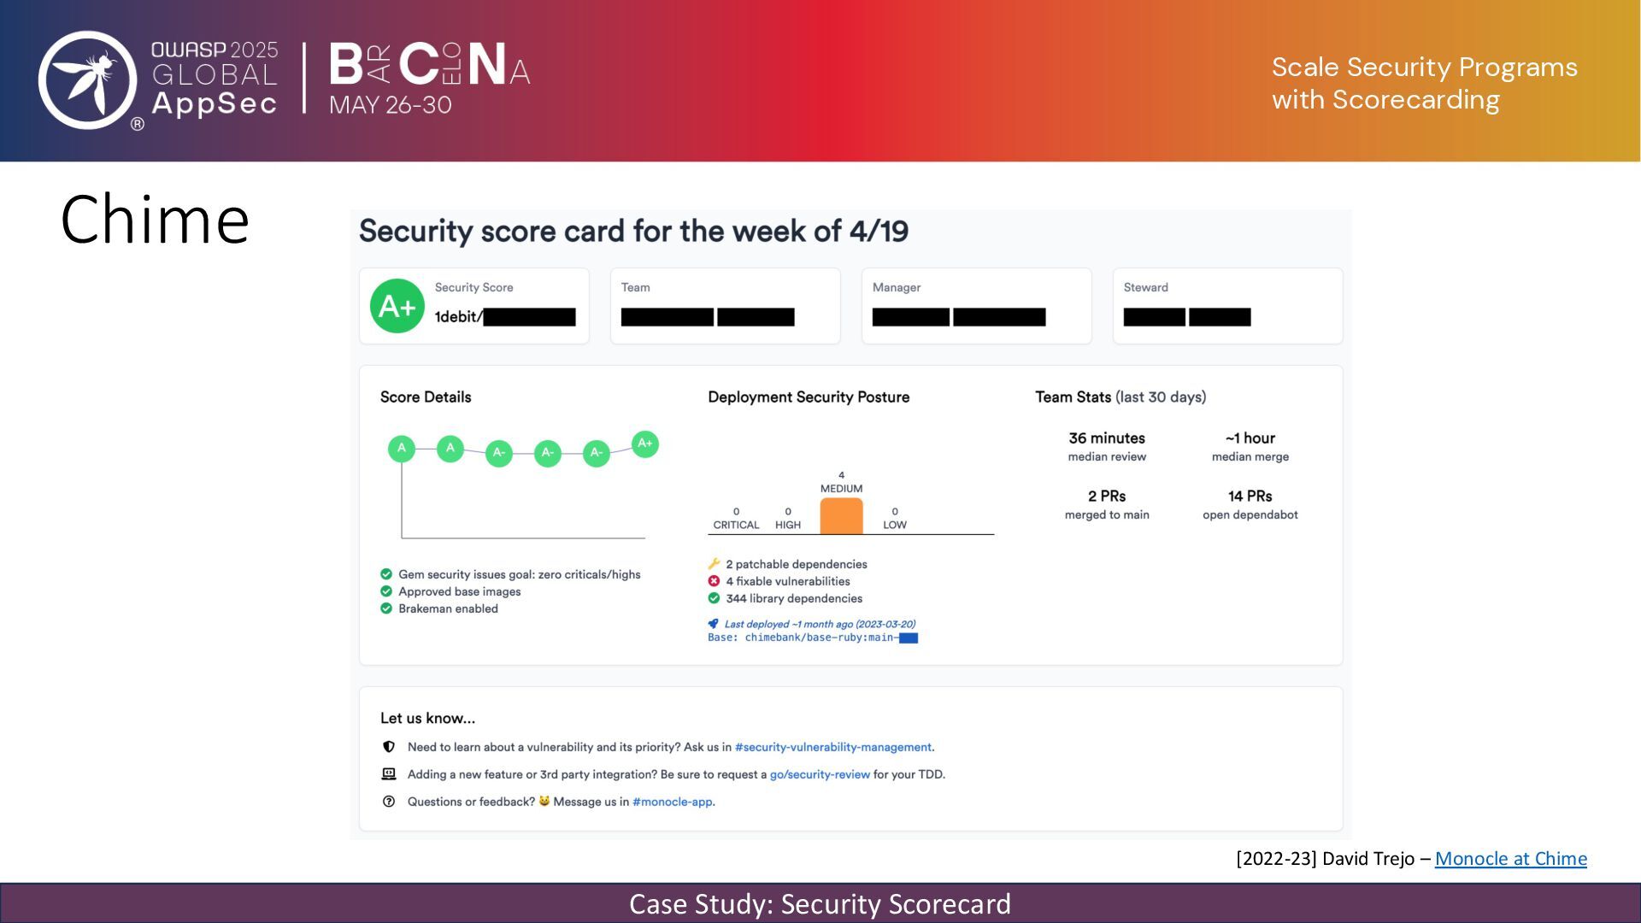The width and height of the screenshot is (1641, 923).
Task: Click the rocket icon next to Last deployed
Action: click(x=713, y=624)
